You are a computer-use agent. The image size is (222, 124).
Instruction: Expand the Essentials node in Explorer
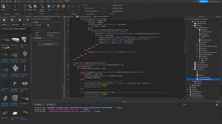197,50
